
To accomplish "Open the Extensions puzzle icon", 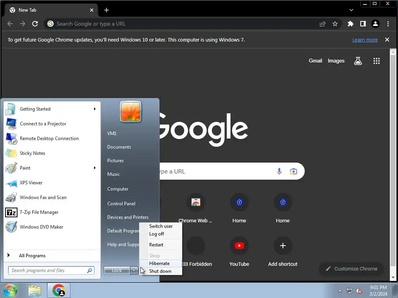I will click(351, 24).
